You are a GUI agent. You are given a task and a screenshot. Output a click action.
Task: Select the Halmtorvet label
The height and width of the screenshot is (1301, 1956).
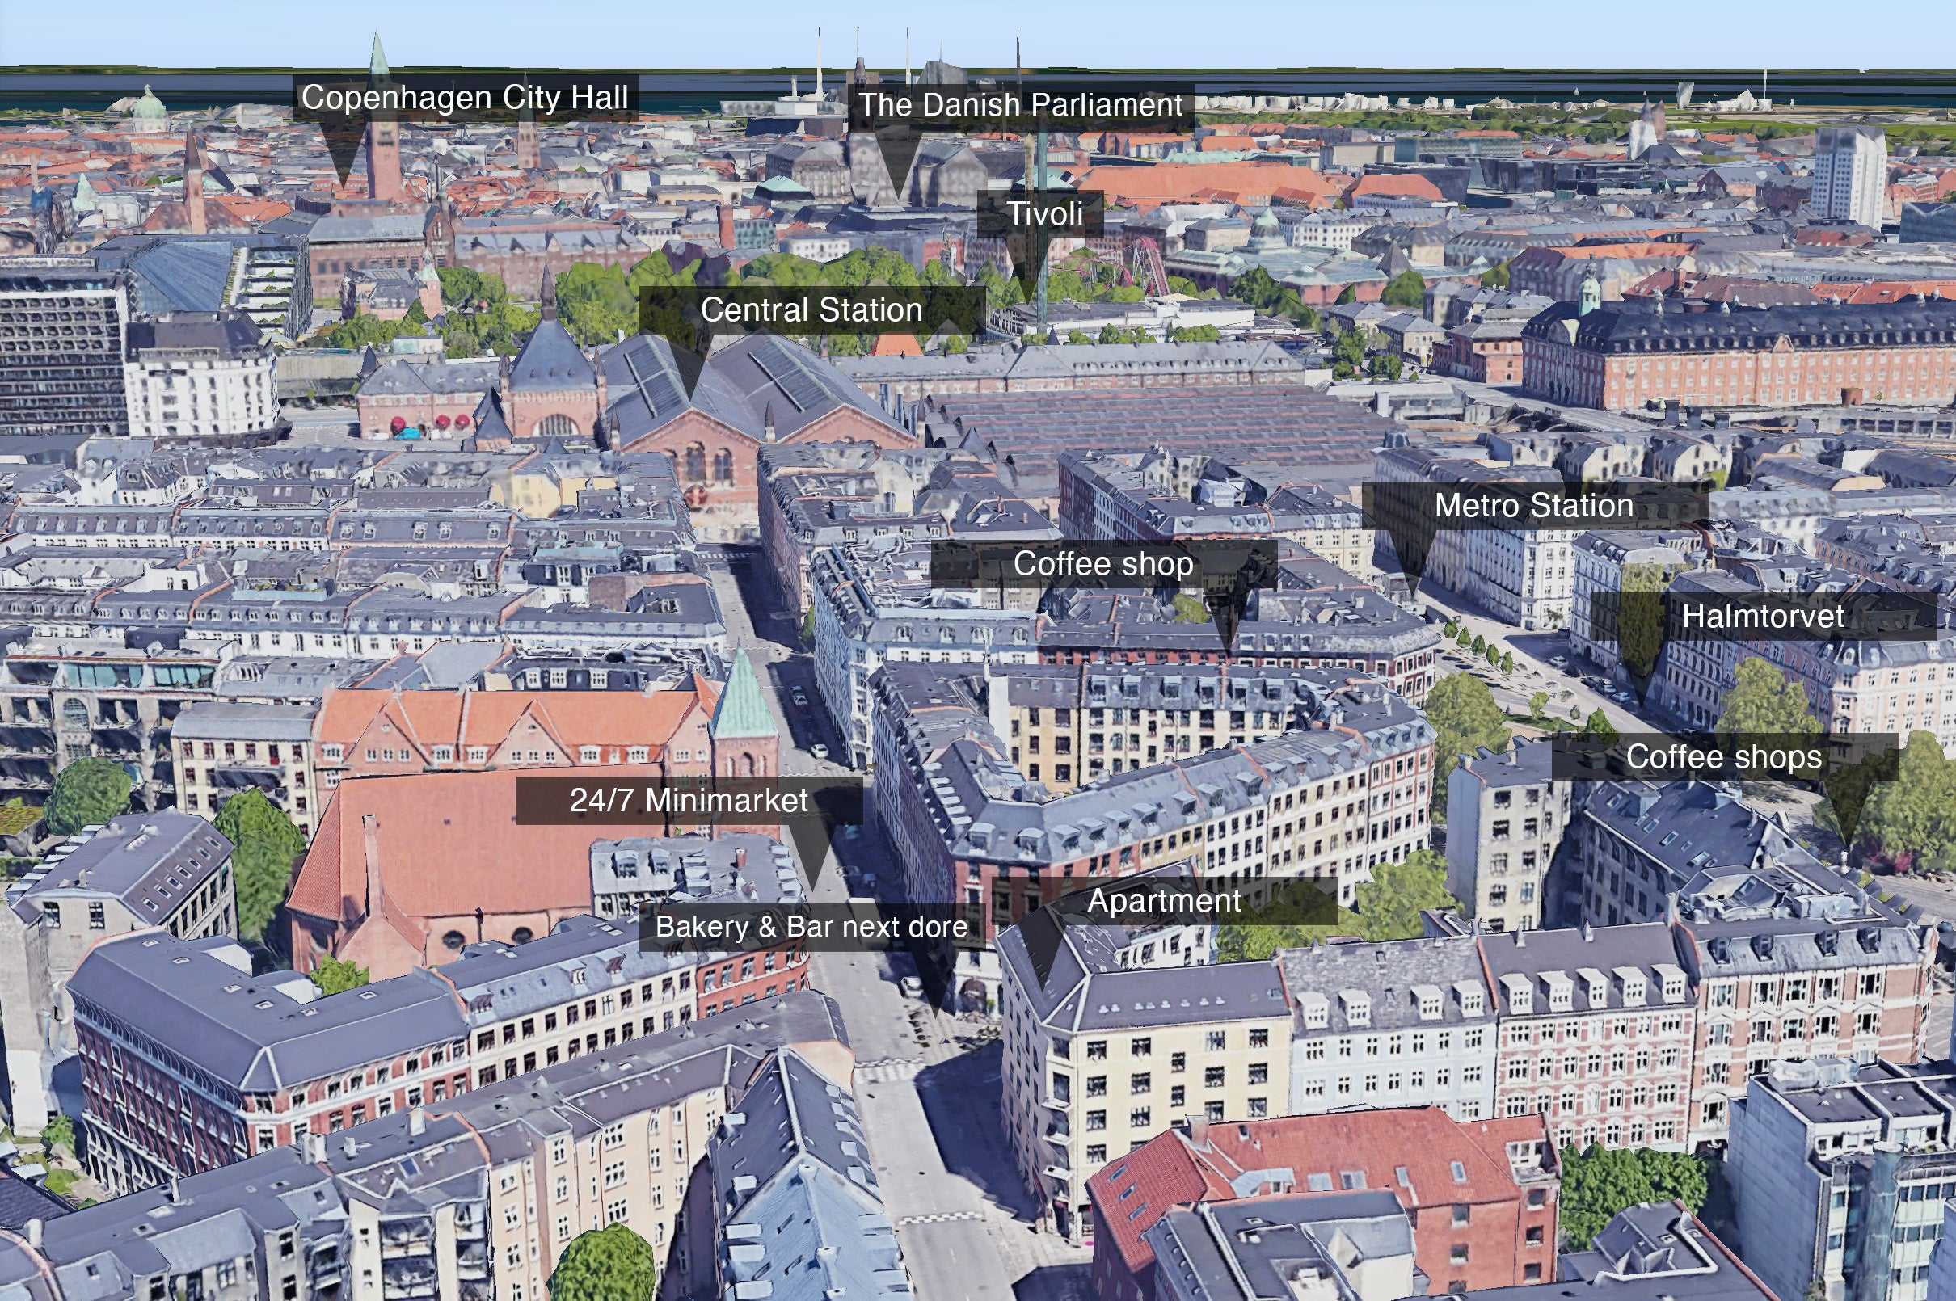[x=1763, y=617]
